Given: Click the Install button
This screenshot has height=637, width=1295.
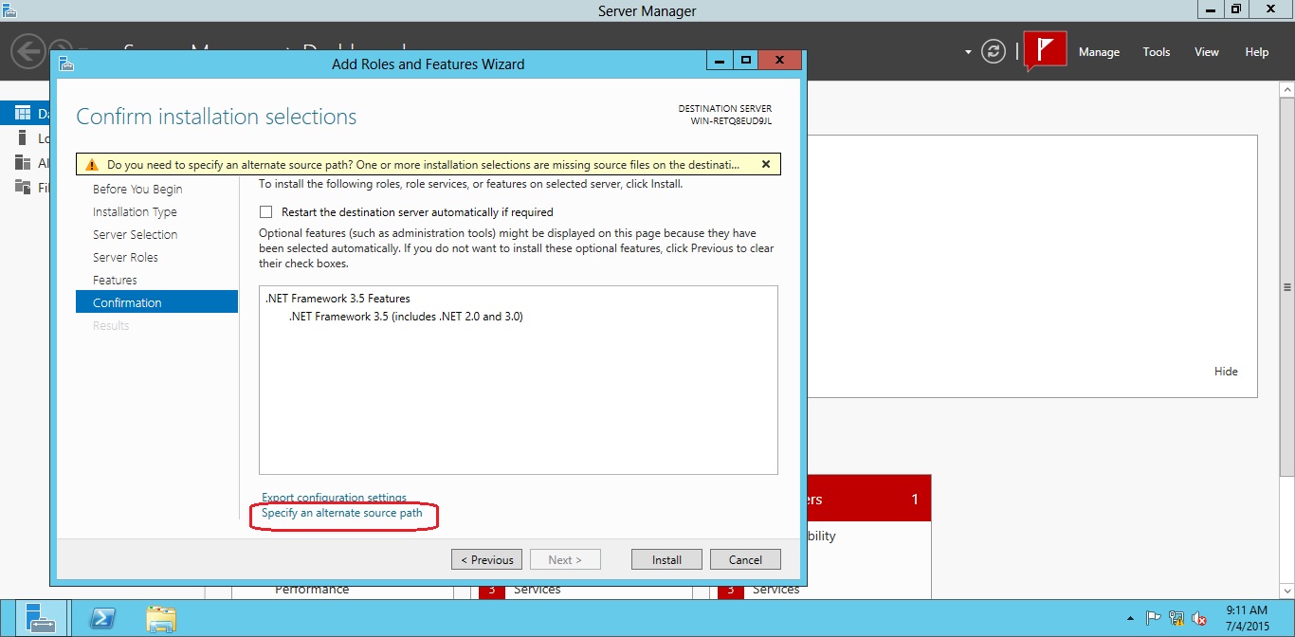Looking at the screenshot, I should point(666,559).
